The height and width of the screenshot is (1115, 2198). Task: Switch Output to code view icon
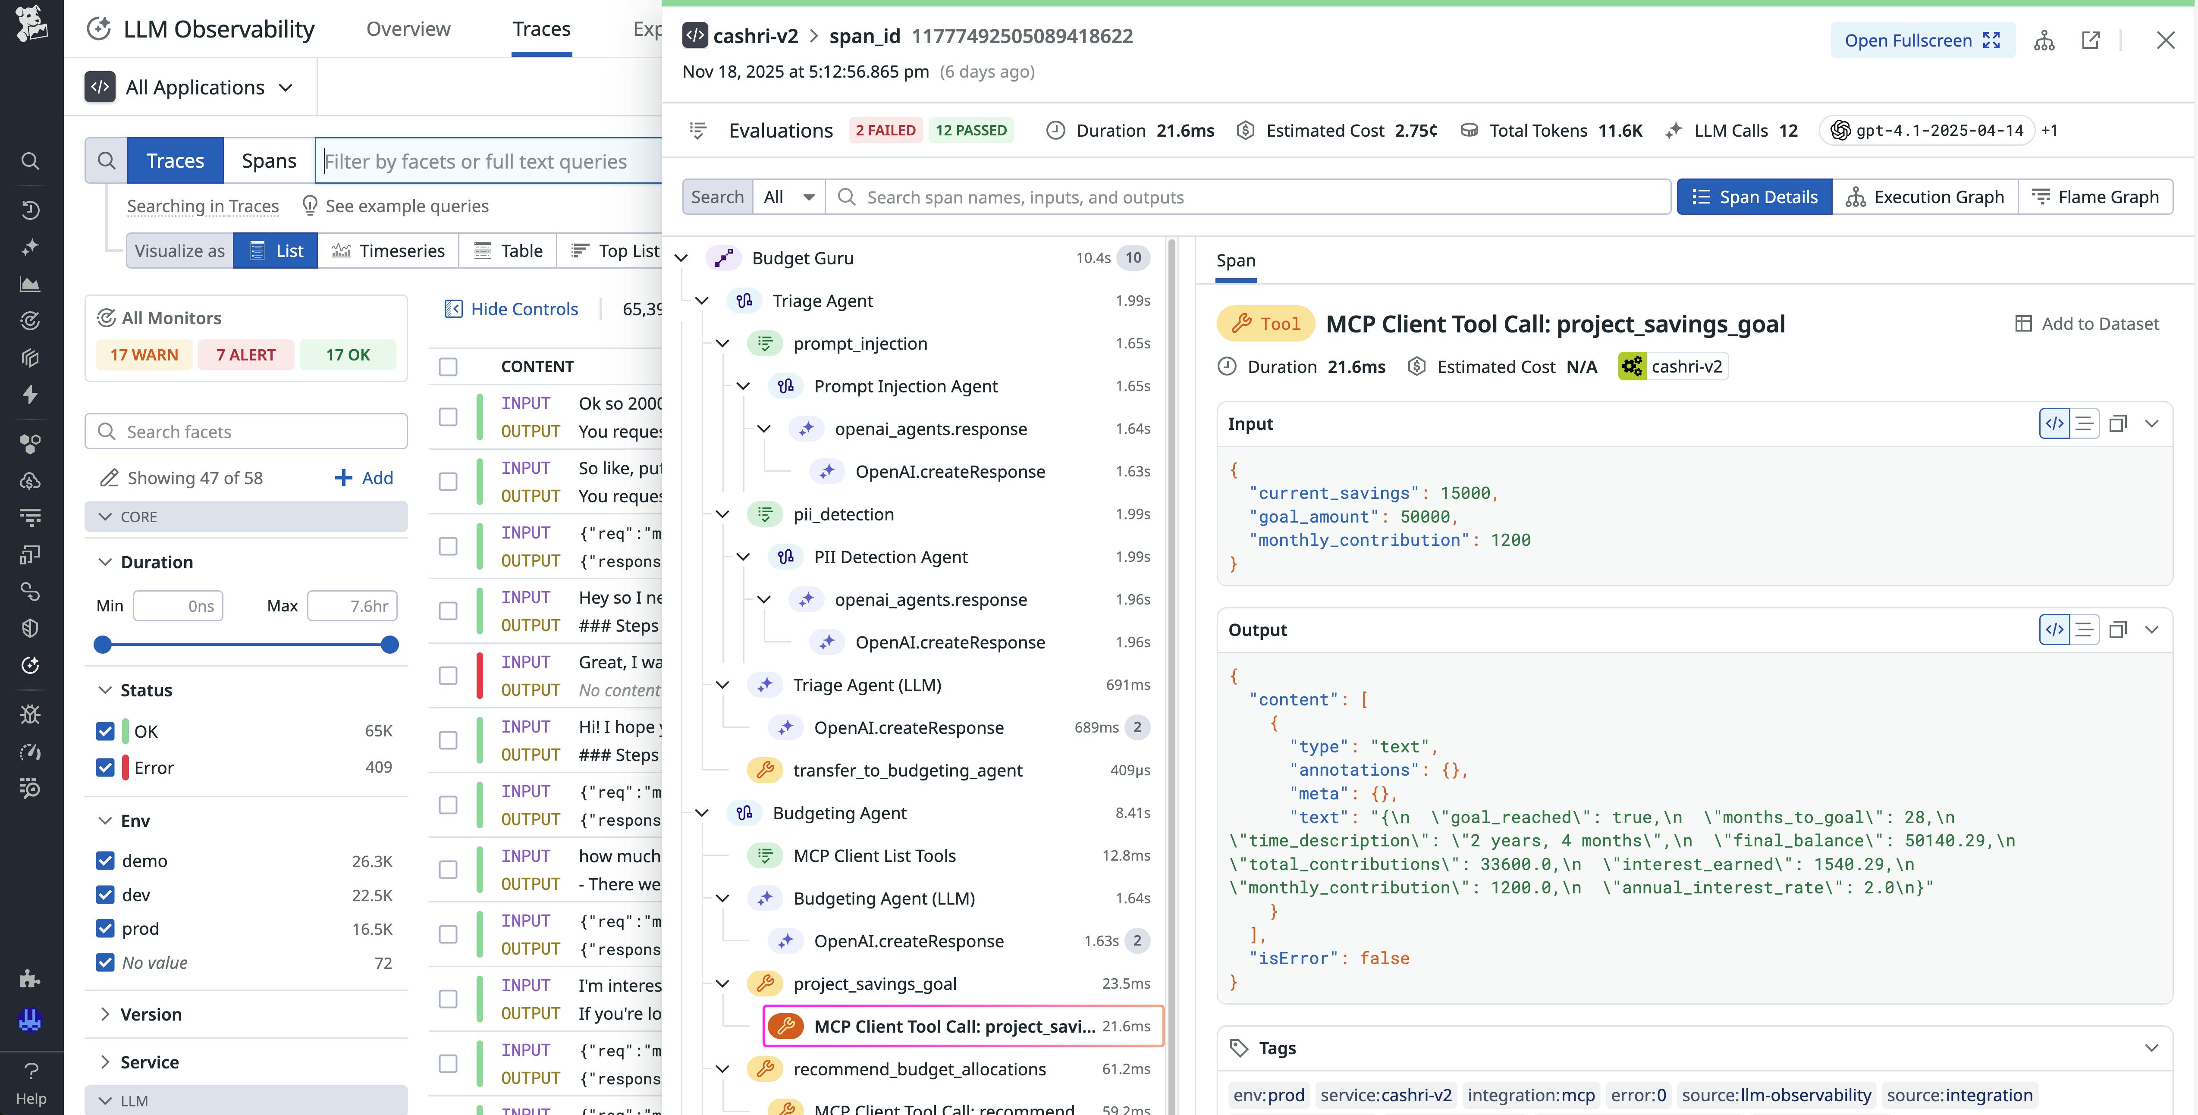click(x=2054, y=630)
